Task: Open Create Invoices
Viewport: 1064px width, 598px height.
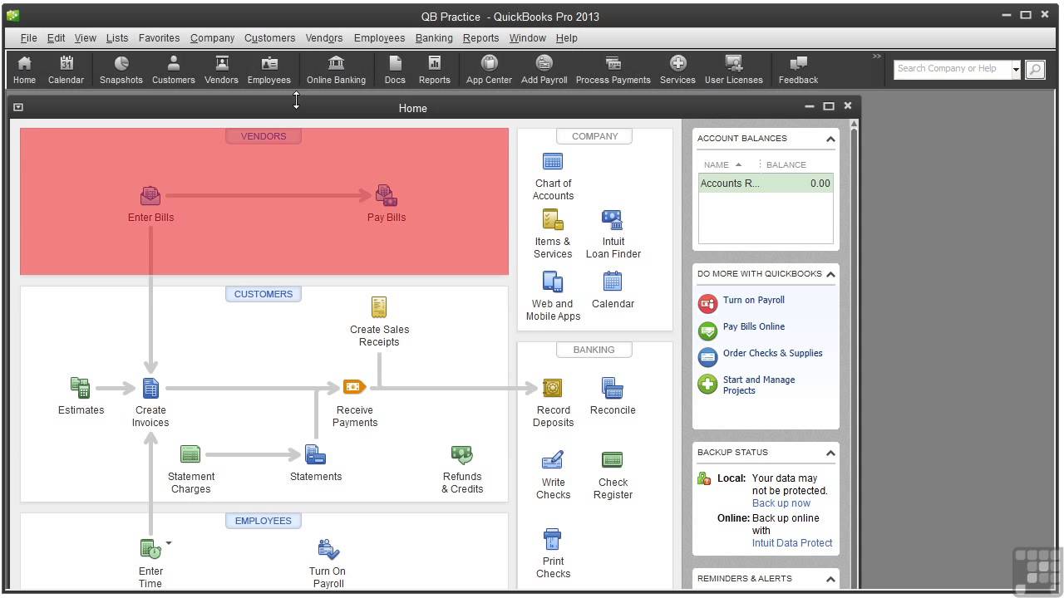Action: 150,388
